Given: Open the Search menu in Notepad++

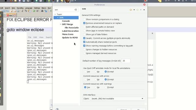Looking at the screenshot, I should [x=7, y=8].
